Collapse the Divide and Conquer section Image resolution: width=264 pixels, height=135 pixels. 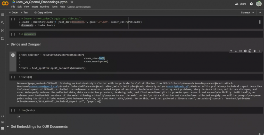8,44
